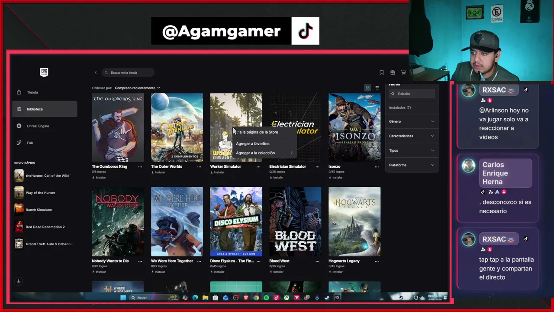Screen dimensions: 554x312
Task: Open options menu for The Outer Worlds
Action: [199, 167]
